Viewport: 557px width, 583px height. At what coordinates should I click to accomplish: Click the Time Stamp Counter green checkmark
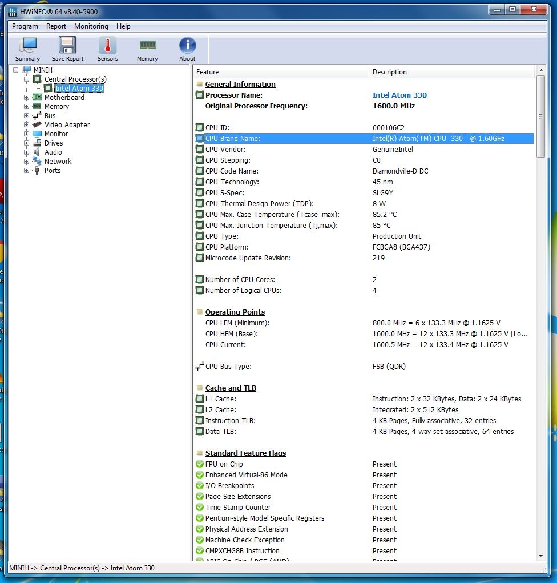coord(200,508)
